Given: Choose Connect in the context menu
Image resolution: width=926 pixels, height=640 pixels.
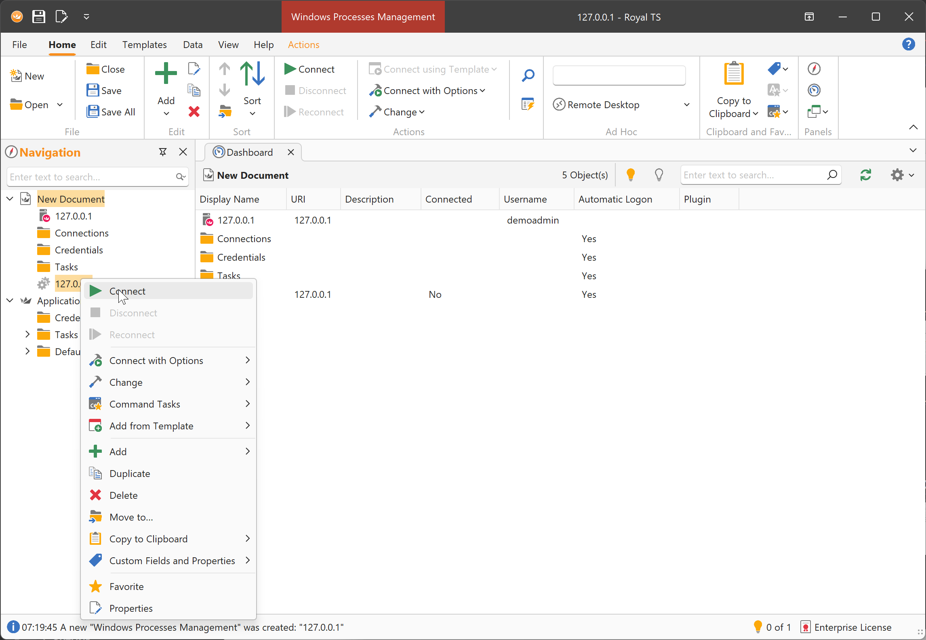Looking at the screenshot, I should pyautogui.click(x=168, y=291).
